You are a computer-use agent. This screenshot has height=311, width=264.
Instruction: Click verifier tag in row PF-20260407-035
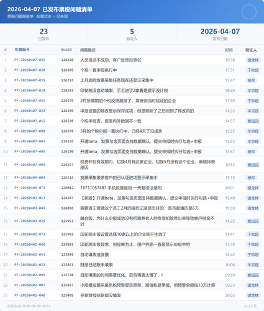click(x=251, y=80)
